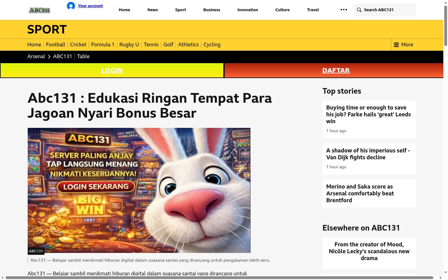448x280 pixels.
Task: Click the hamburger icon beside More
Action: coord(396,45)
